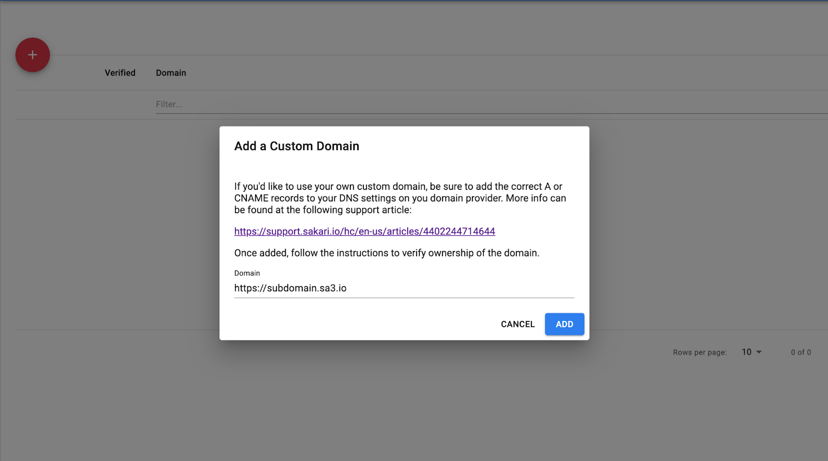
Task: Click the 'Once added, follow the instructions' text
Action: click(387, 253)
